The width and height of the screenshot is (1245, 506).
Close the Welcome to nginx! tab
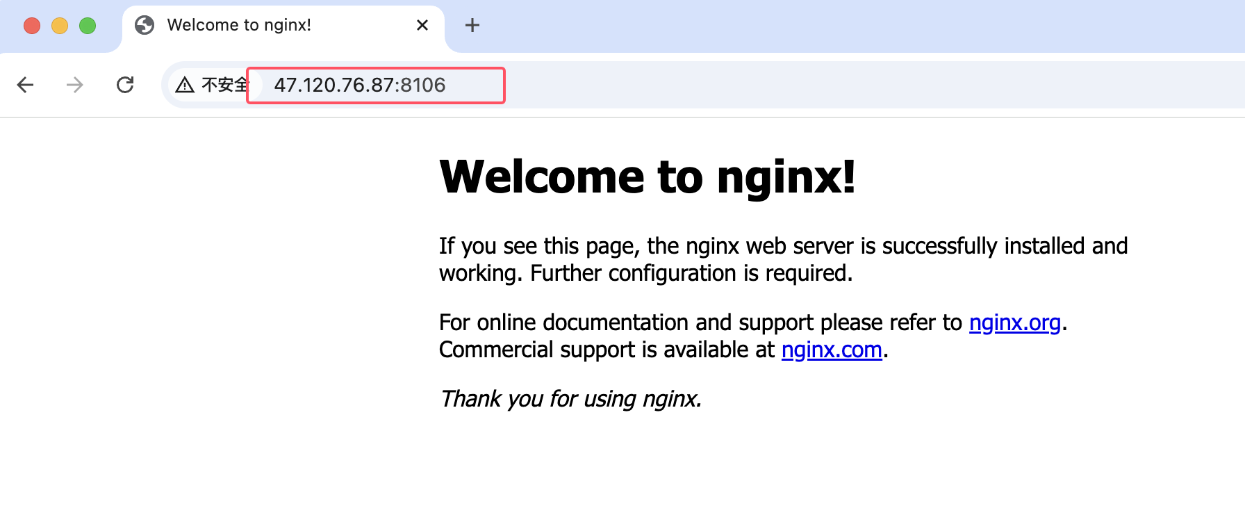pyautogui.click(x=422, y=25)
